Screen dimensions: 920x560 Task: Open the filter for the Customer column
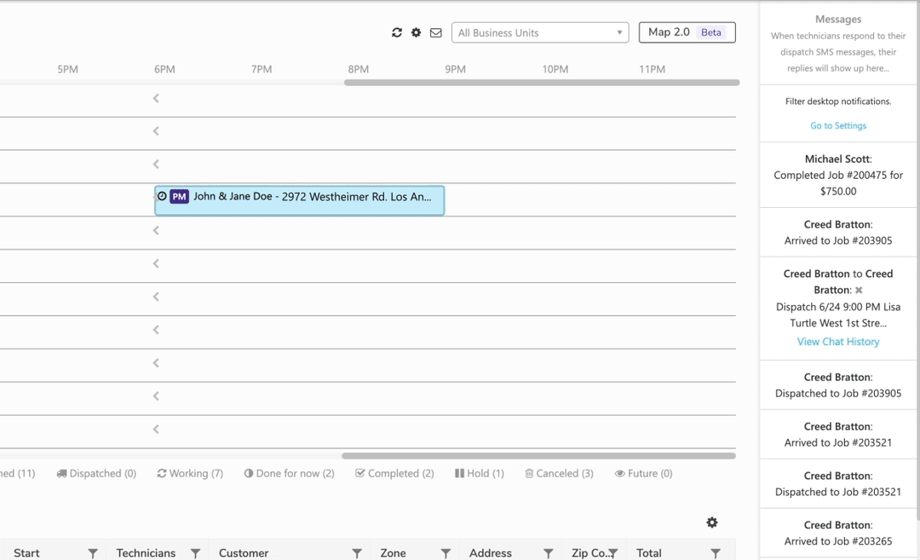(x=357, y=553)
